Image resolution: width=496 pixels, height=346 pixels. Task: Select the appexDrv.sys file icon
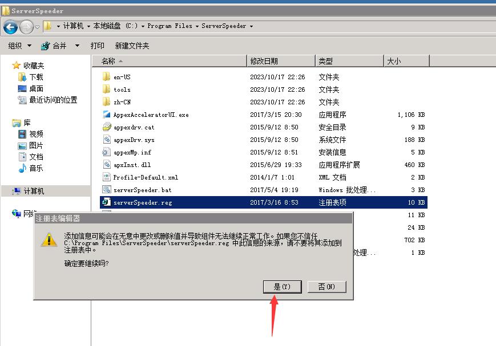[106, 140]
